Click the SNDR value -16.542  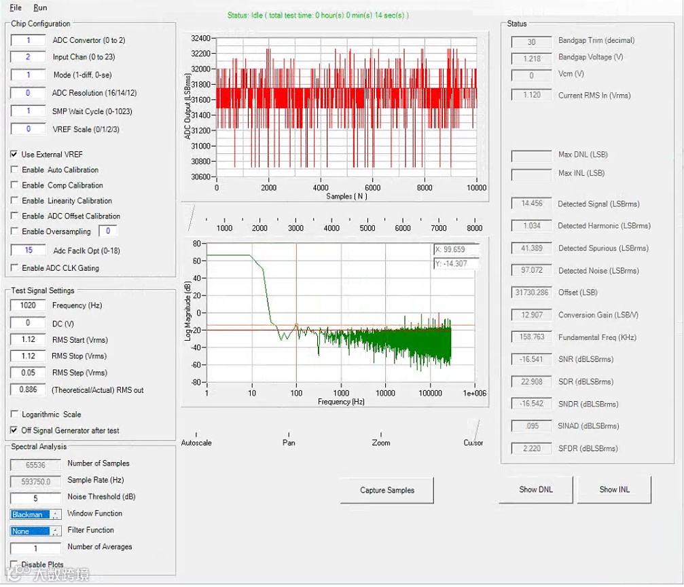coord(531,404)
